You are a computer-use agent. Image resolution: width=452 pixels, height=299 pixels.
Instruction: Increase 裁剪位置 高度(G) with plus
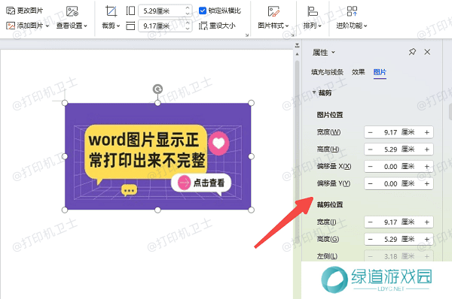427,239
